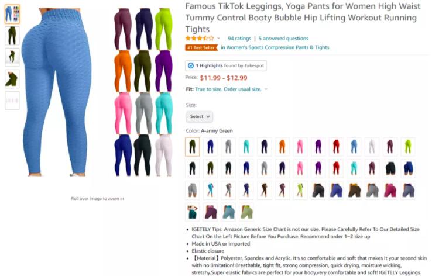
Task: View the last faded size chart thumbnail
Action: 12,101
